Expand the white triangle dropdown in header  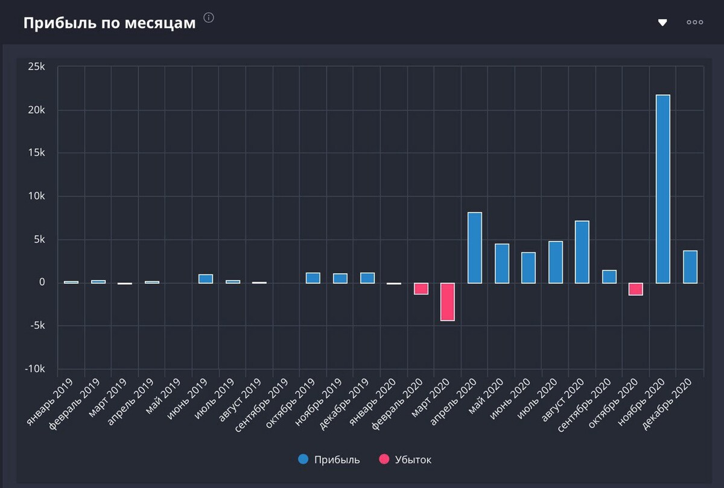(x=662, y=23)
